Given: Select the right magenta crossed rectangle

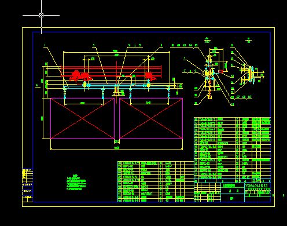Looking at the screenshot, I should coord(151,118).
